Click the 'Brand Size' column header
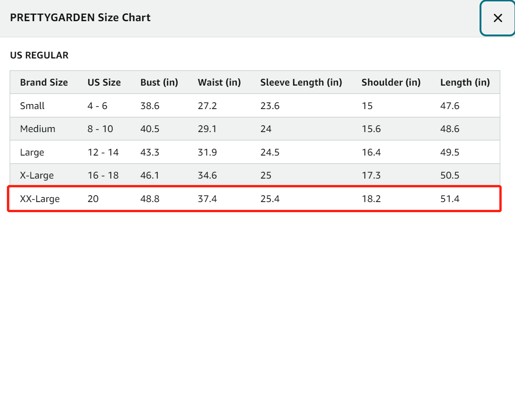The height and width of the screenshot is (405, 515). click(44, 82)
